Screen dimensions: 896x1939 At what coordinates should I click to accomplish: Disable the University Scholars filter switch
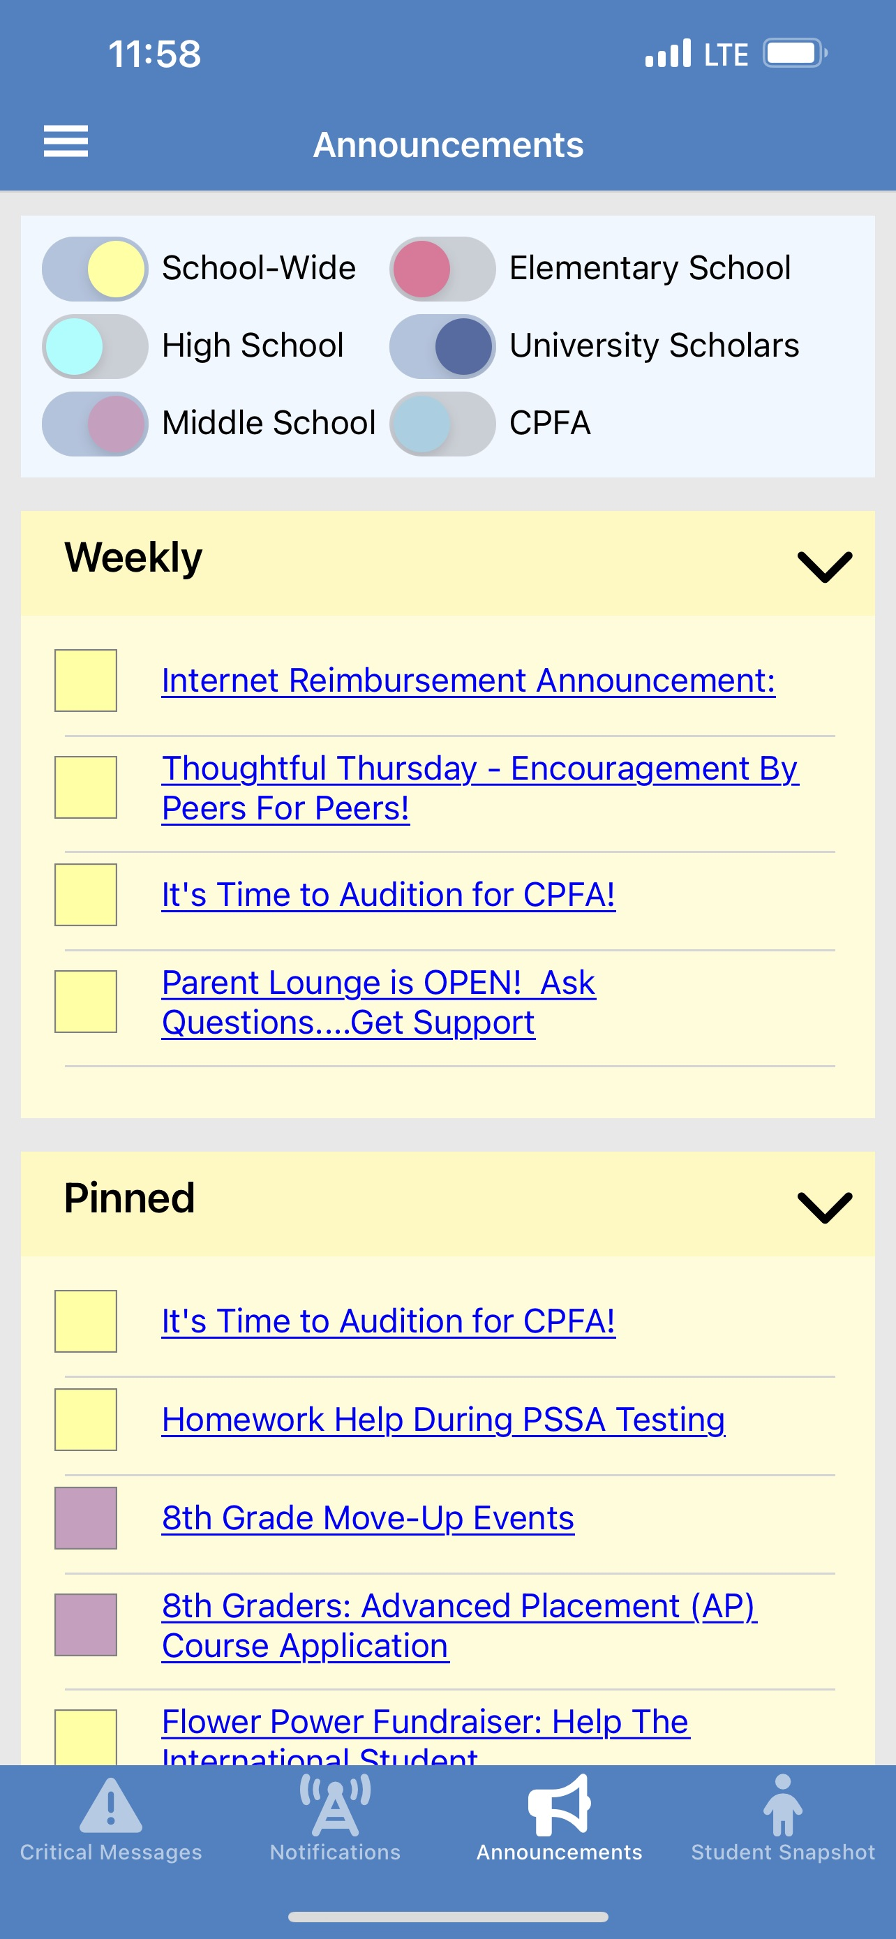442,346
